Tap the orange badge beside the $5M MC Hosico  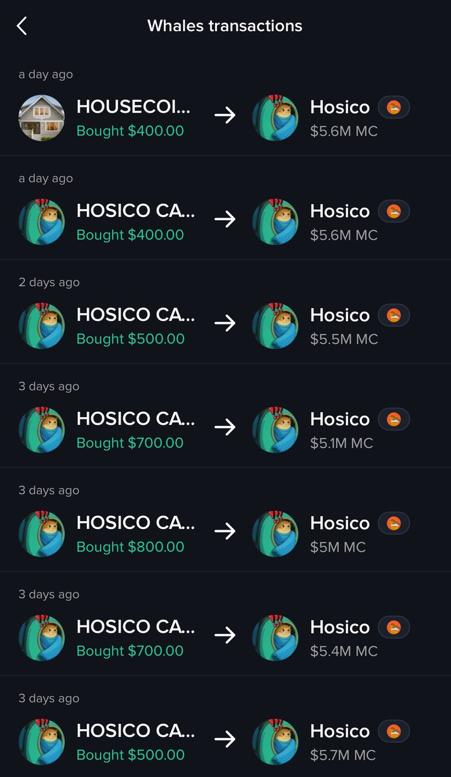pyautogui.click(x=393, y=523)
